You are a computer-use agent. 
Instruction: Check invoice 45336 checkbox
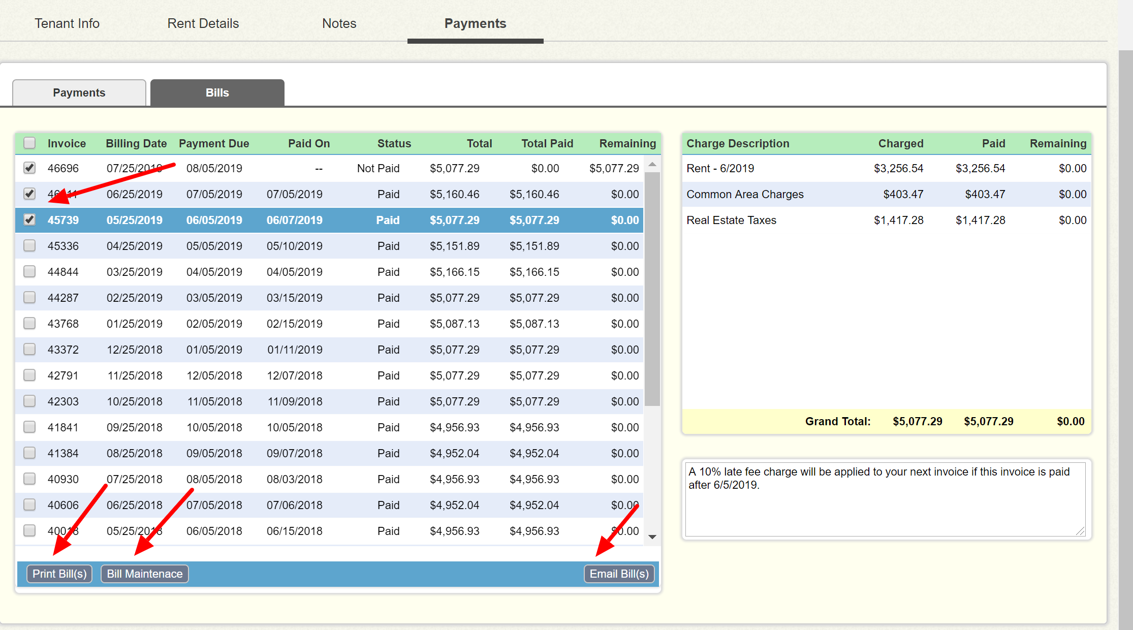(29, 245)
